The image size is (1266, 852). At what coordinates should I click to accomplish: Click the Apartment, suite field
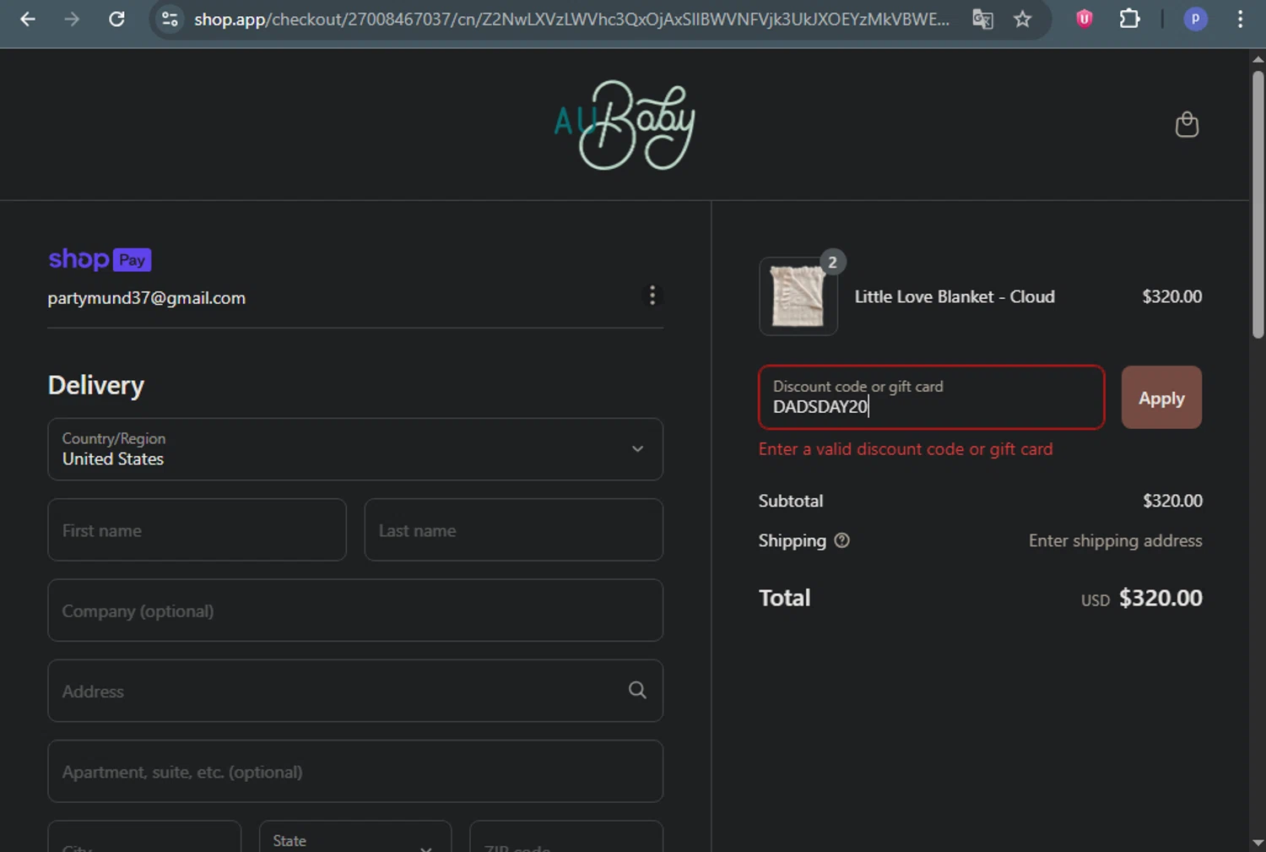click(355, 772)
